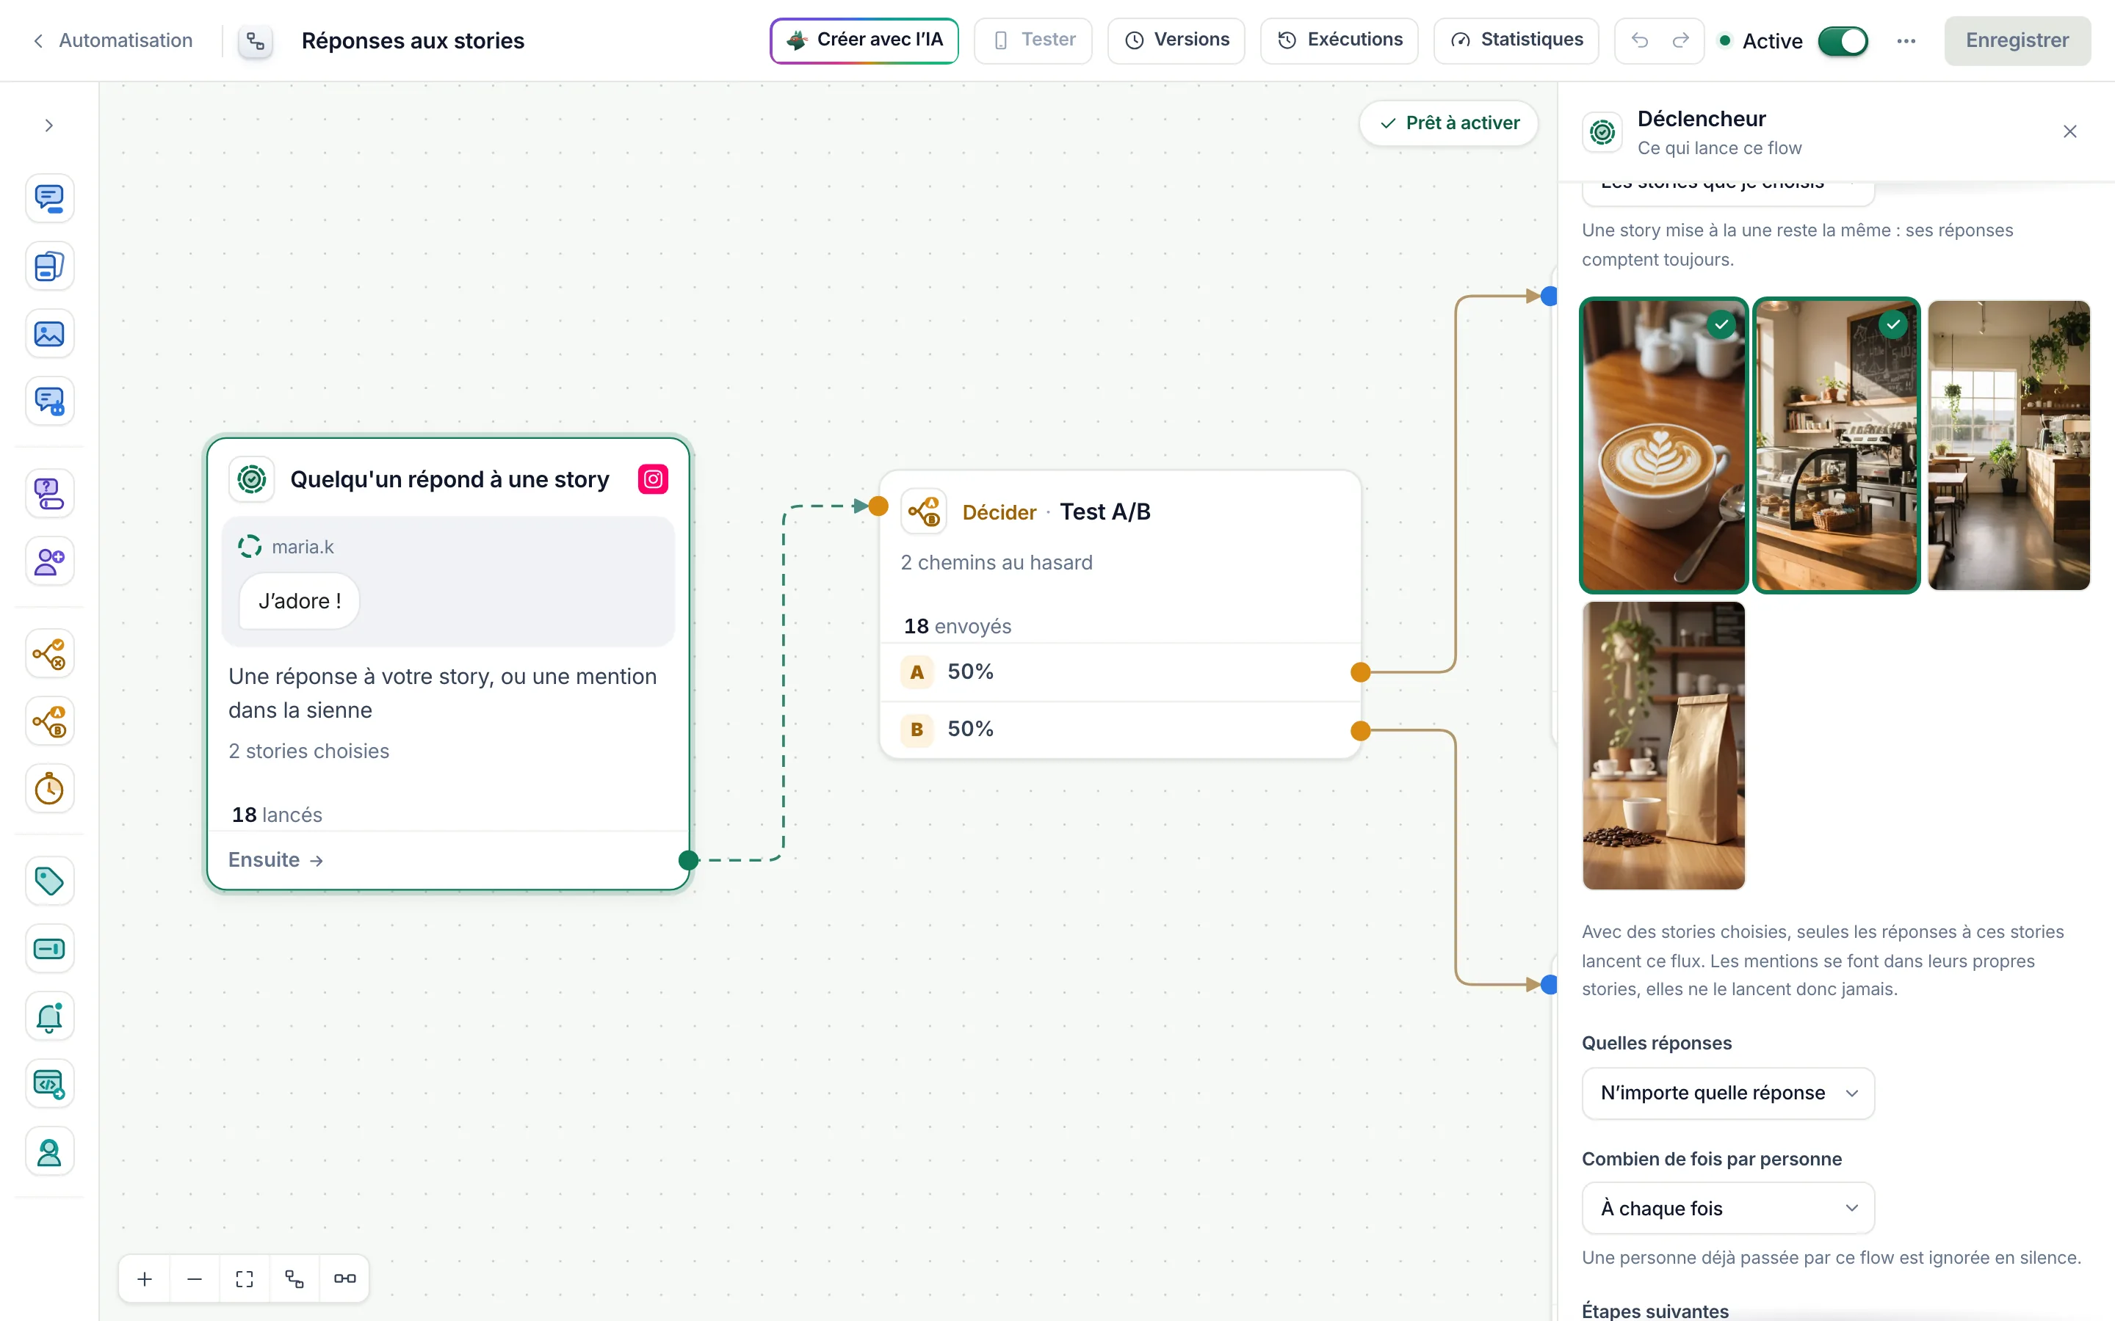This screenshot has width=2115, height=1321.
Task: Click Ensuite in the trigger node
Action: [x=275, y=859]
